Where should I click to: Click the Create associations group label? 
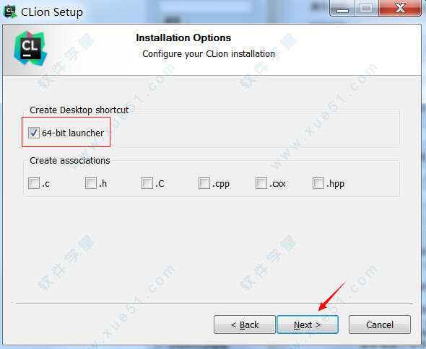(70, 160)
